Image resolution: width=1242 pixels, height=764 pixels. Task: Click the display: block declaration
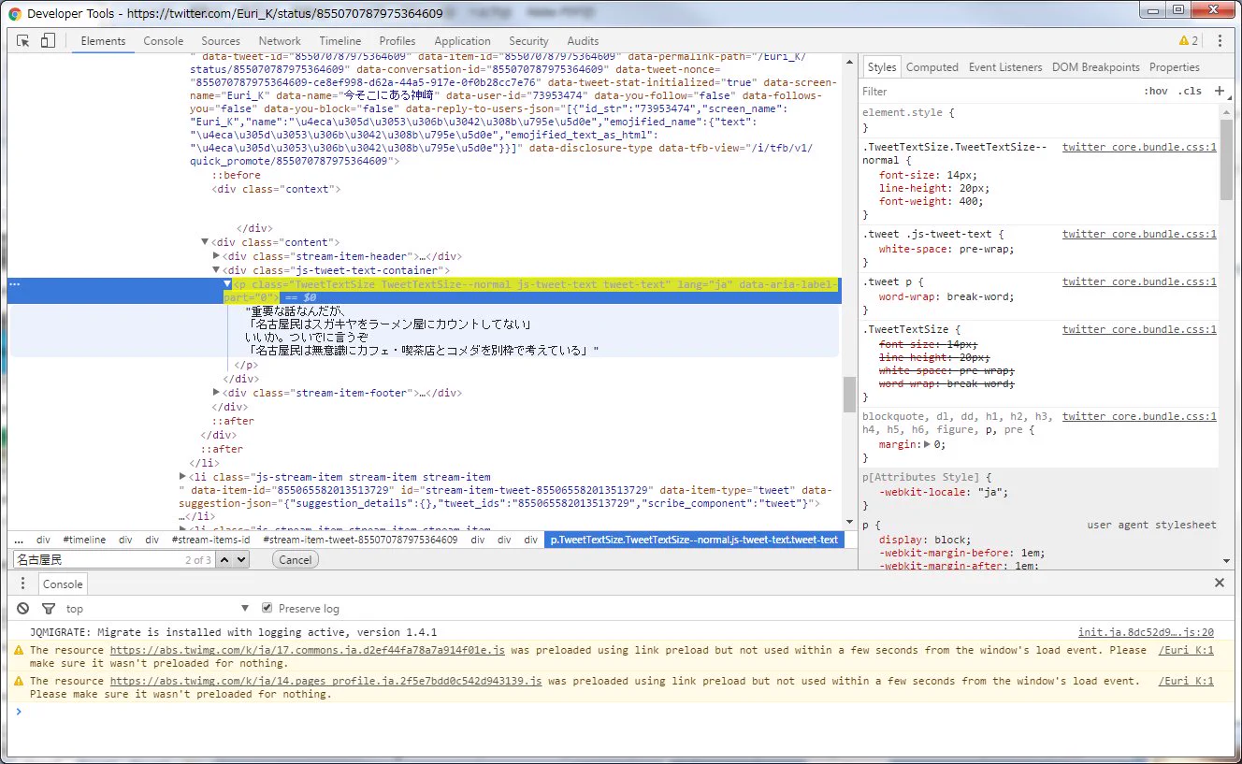[925, 540]
